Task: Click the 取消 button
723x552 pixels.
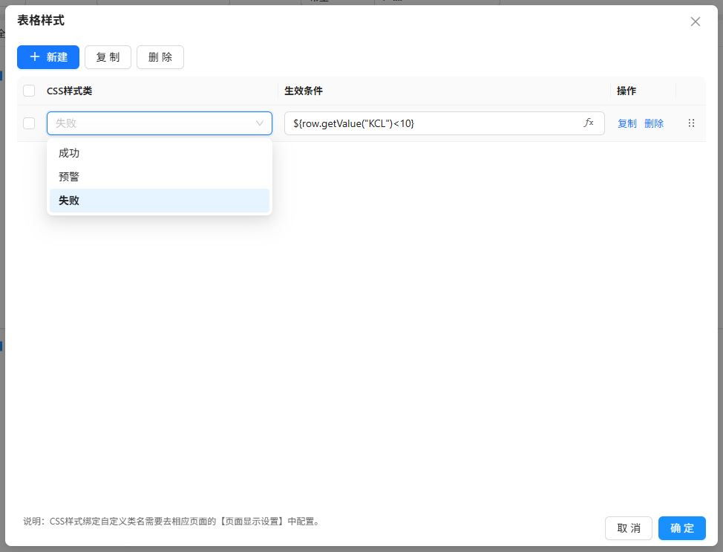Action: pos(629,528)
